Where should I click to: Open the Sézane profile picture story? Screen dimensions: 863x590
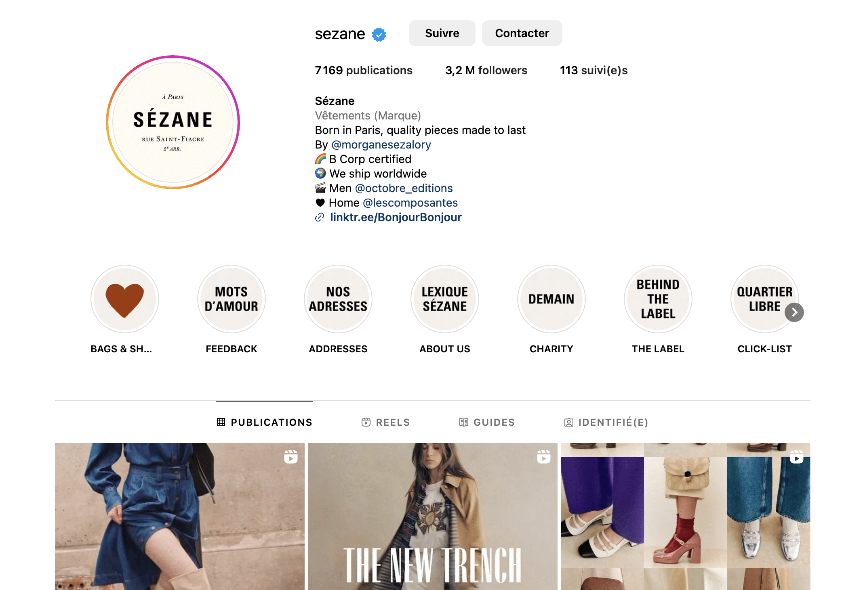(173, 122)
